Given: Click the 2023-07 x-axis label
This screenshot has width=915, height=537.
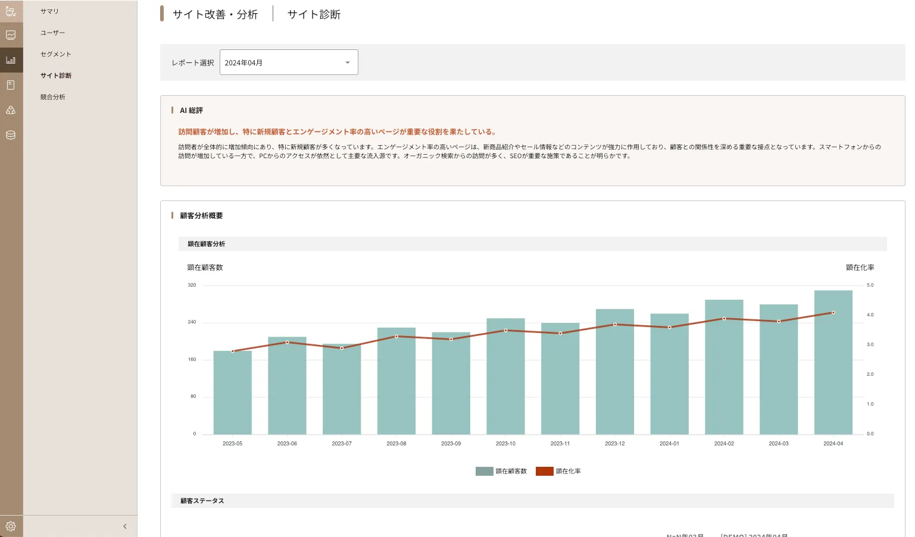Looking at the screenshot, I should (x=342, y=444).
